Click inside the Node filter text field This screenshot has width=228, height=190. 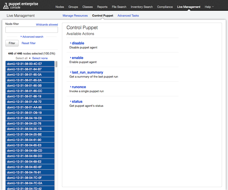click(31, 30)
